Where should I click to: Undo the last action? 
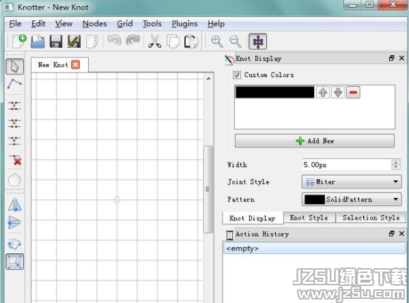coord(114,41)
